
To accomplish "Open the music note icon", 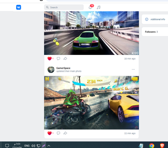I will 98,7.
